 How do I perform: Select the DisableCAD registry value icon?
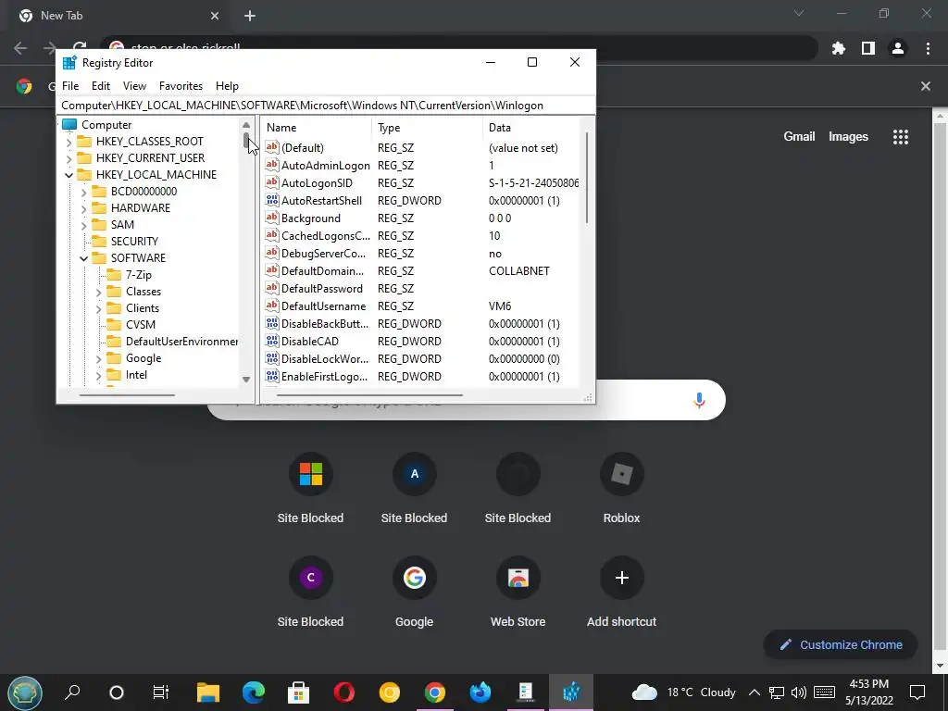point(272,341)
